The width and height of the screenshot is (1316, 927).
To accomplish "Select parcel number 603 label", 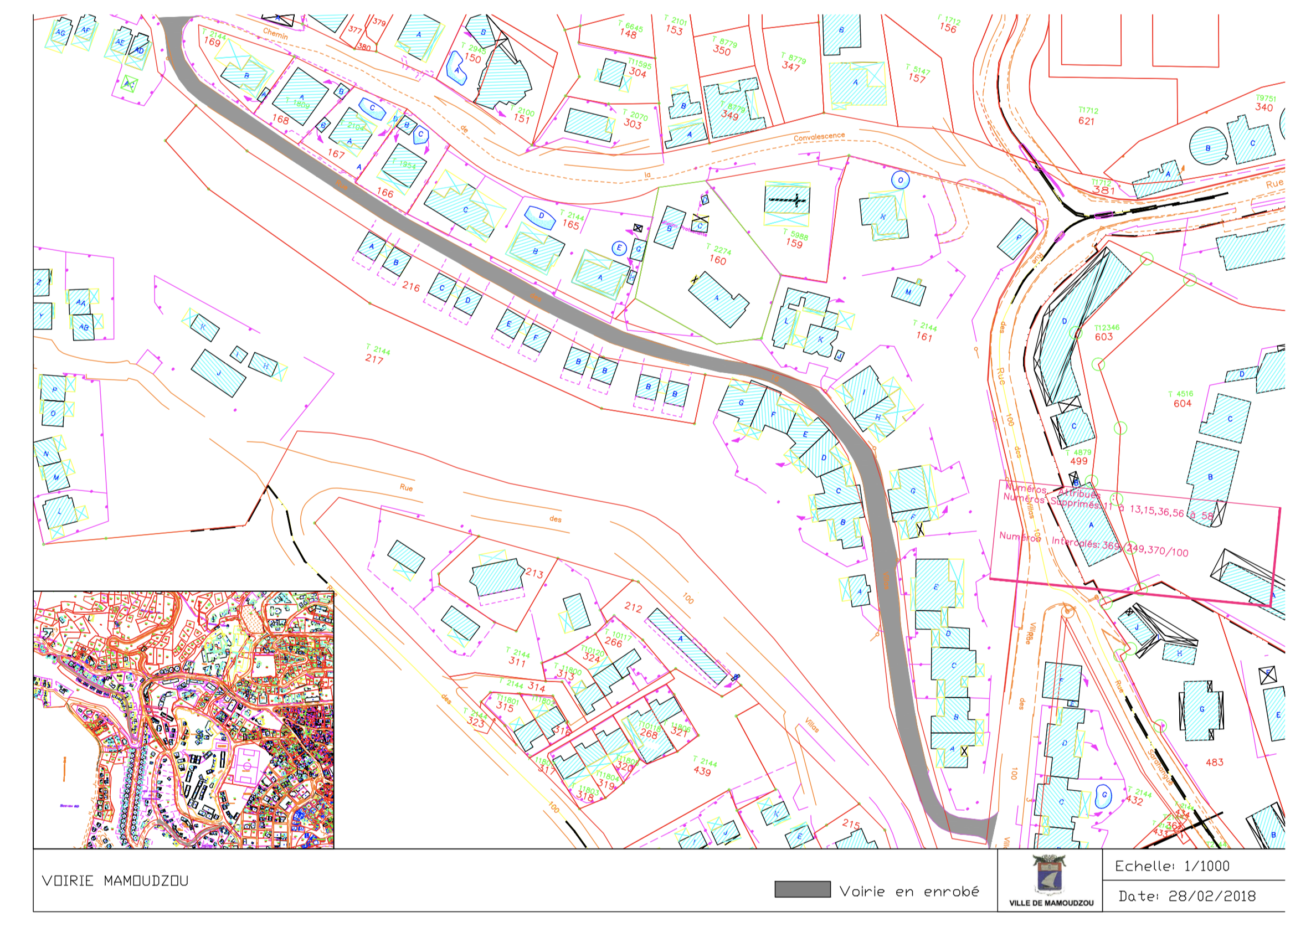I will coord(1103,337).
